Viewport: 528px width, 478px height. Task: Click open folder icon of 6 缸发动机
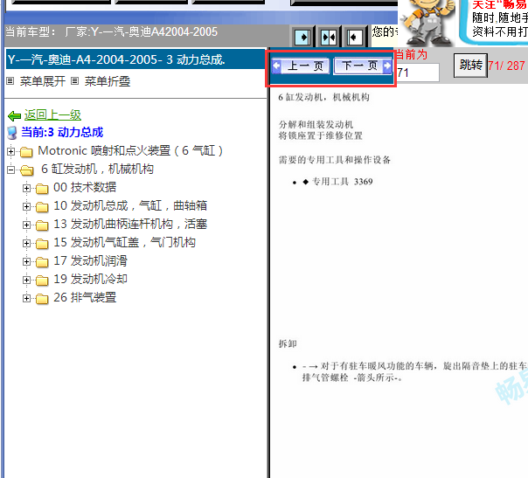pos(27,170)
